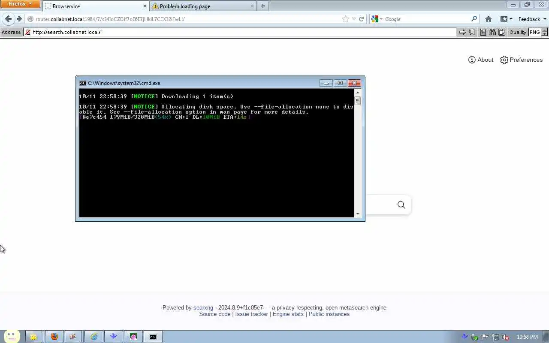Minimize the cmd.exe window
The width and height of the screenshot is (549, 343).
(x=326, y=83)
